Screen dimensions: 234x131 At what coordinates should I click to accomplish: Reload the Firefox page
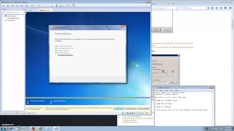click(x=181, y=8)
